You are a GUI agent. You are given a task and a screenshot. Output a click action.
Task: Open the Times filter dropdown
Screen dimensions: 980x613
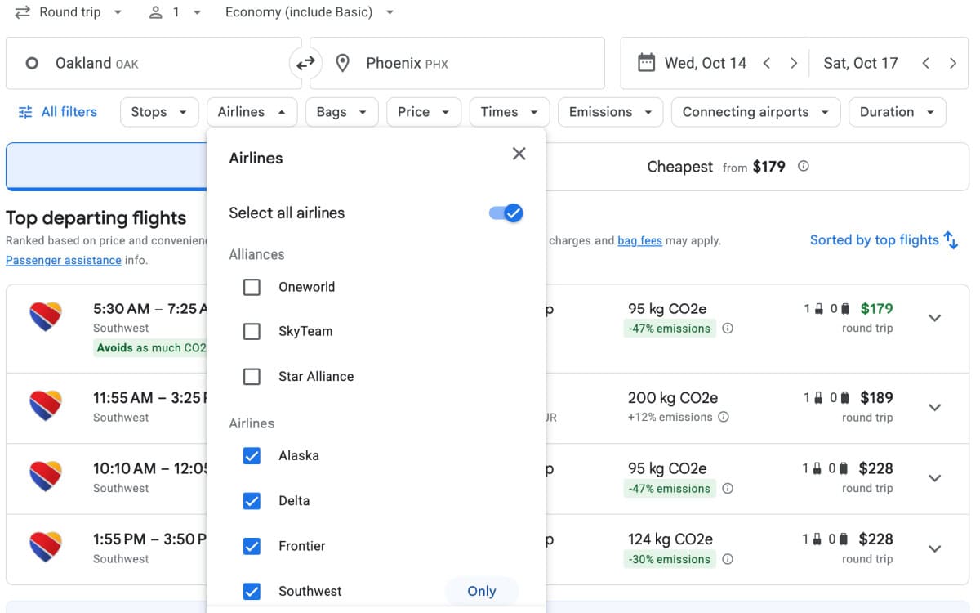pyautogui.click(x=510, y=112)
